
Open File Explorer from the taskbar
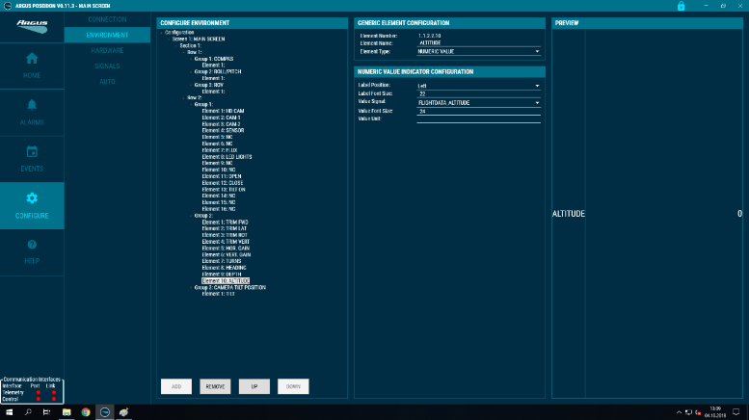(x=67, y=412)
